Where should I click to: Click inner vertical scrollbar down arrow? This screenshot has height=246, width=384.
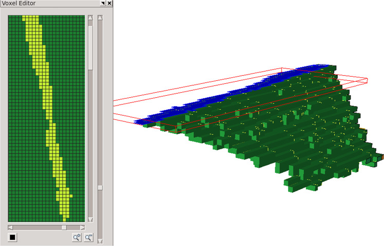click(90, 220)
